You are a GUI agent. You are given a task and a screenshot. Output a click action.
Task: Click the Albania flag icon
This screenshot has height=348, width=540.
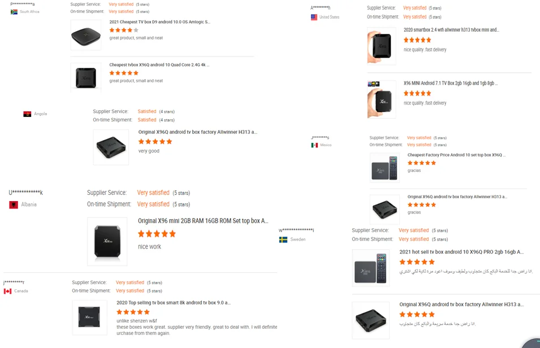click(x=14, y=205)
